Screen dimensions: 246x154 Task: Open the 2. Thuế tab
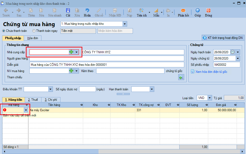(x=33, y=100)
